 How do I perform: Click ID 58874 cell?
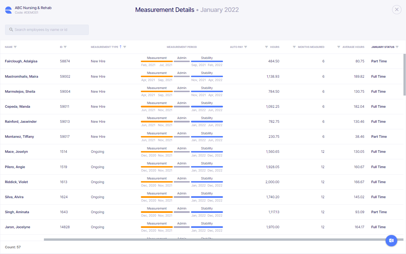click(x=65, y=61)
